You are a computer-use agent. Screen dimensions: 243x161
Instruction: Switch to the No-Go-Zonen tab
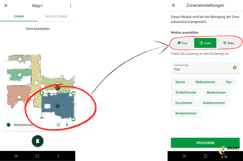(56, 17)
